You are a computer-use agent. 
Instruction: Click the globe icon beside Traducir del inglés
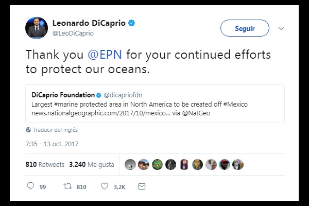coord(28,130)
